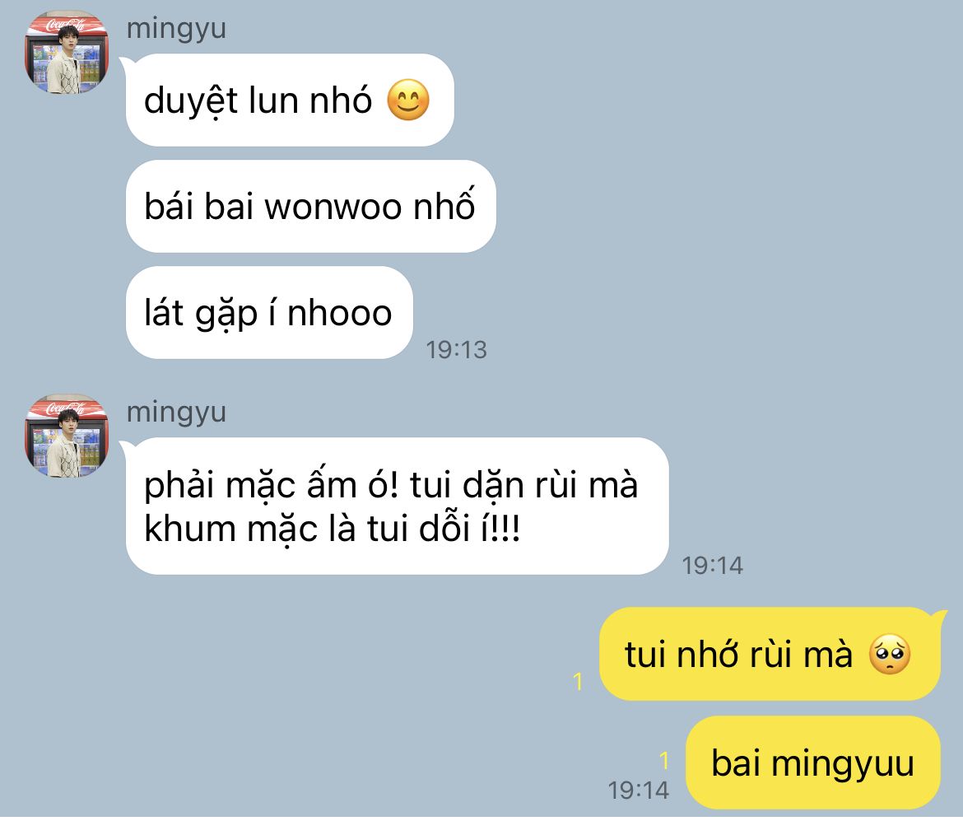Open mingyu's top profile avatar
Viewport: 963px width, 821px height.
tap(67, 53)
